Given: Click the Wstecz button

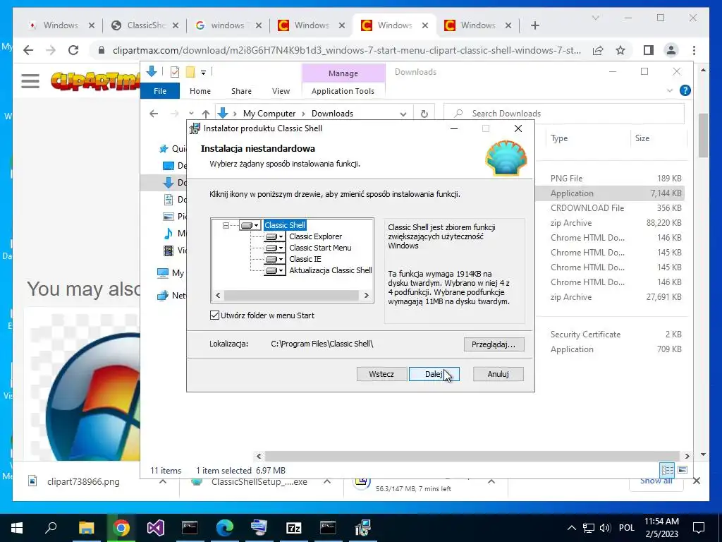Looking at the screenshot, I should click(381, 374).
